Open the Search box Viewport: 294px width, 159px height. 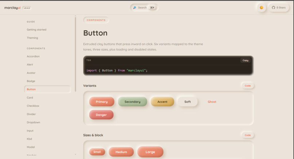click(144, 8)
